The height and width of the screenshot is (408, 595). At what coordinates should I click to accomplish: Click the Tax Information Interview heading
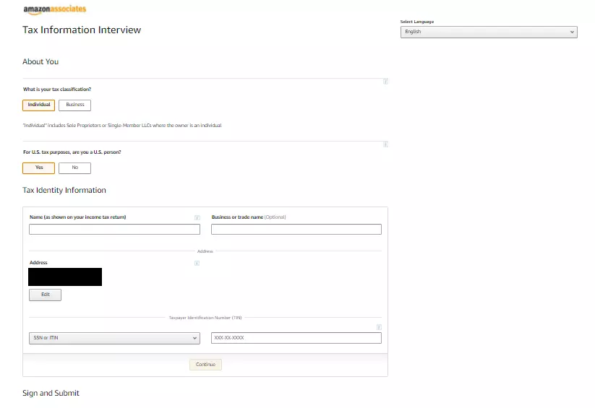point(82,30)
